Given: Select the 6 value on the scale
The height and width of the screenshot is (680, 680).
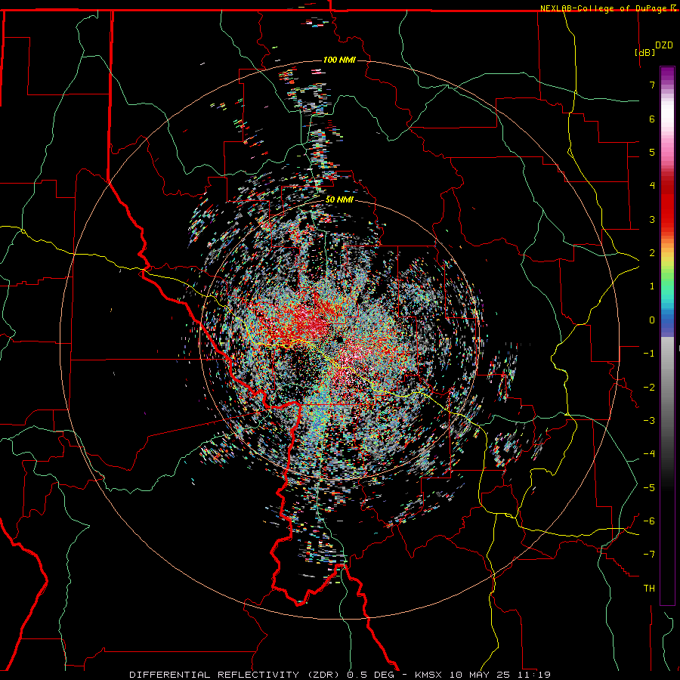Looking at the screenshot, I should [652, 119].
